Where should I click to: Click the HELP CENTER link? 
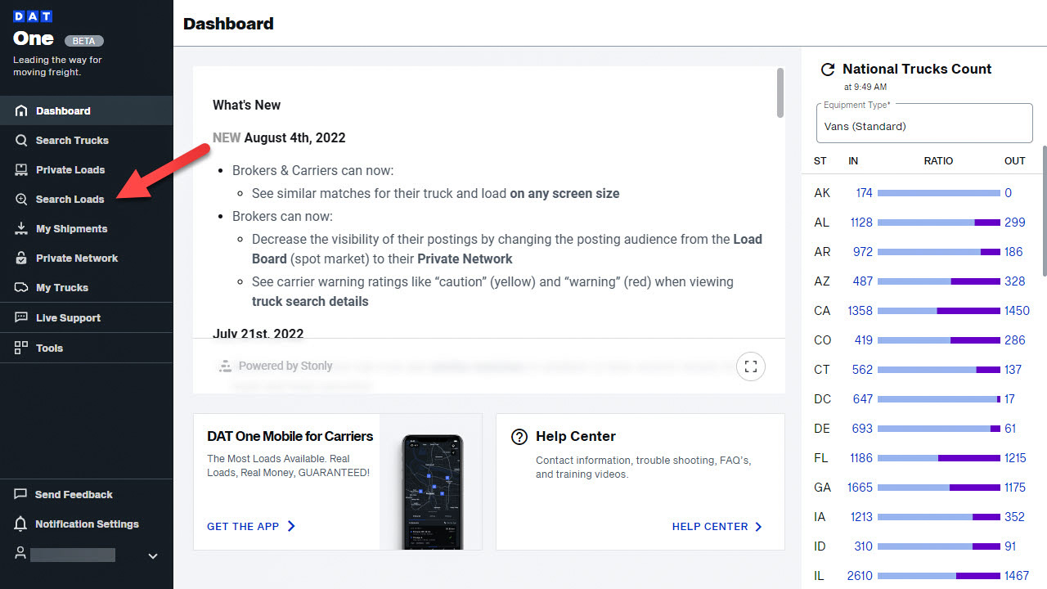point(717,526)
